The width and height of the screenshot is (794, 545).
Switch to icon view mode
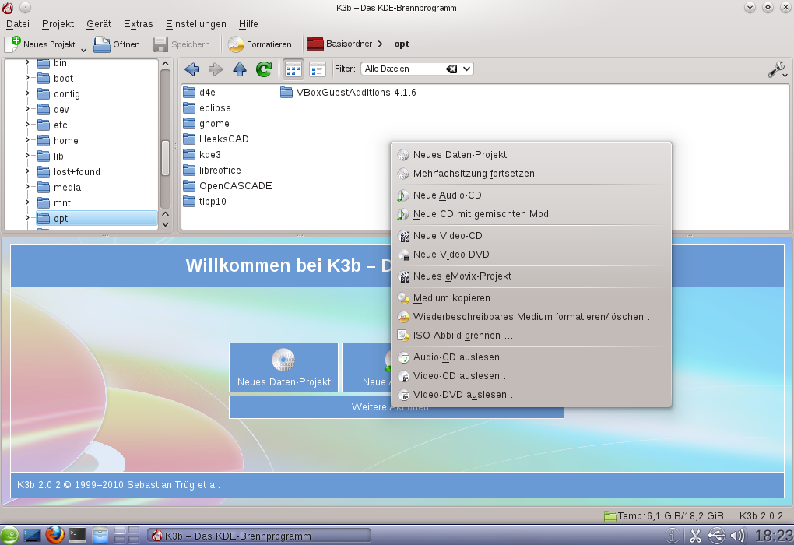click(x=293, y=69)
